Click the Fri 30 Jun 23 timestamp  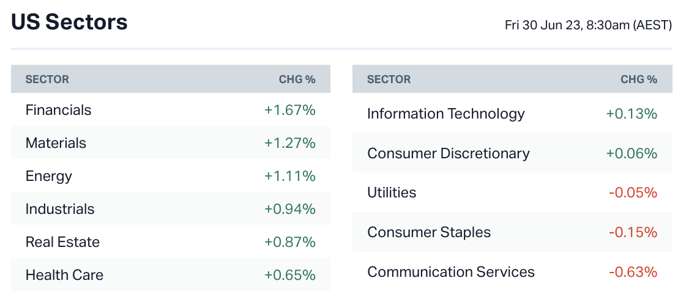click(x=588, y=25)
